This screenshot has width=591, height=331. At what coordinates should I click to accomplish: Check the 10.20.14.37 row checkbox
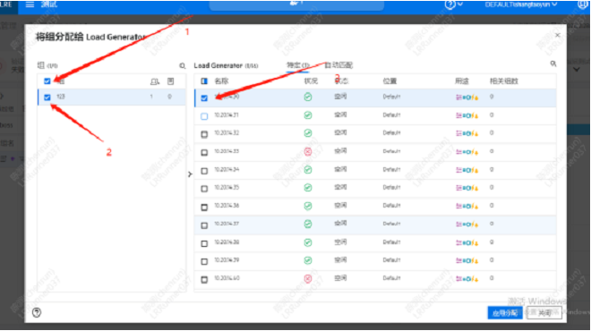[204, 225]
